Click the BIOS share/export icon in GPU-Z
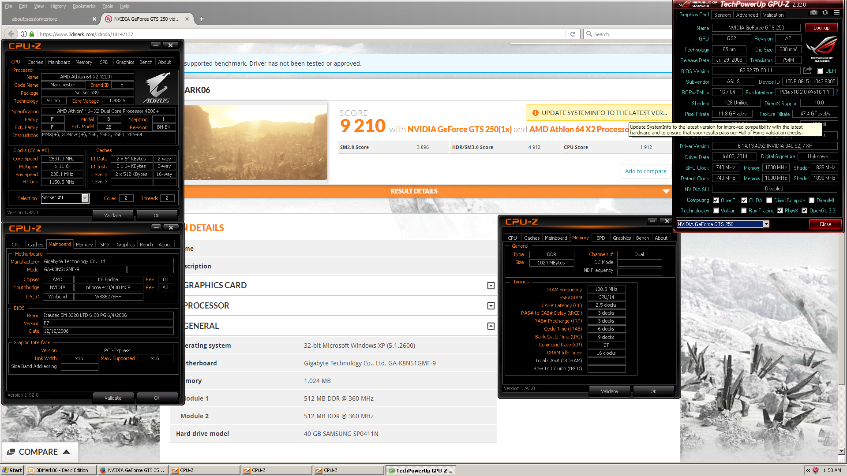Screen dimensions: 847x476 [807, 71]
